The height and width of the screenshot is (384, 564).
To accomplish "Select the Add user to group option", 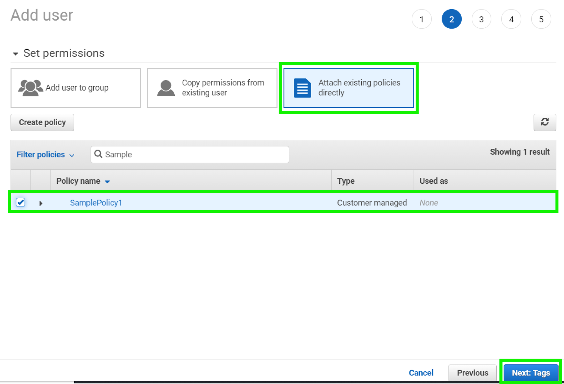I will [76, 88].
